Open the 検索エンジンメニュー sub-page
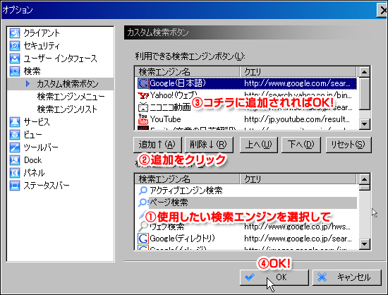388x295 pixels. coord(71,97)
